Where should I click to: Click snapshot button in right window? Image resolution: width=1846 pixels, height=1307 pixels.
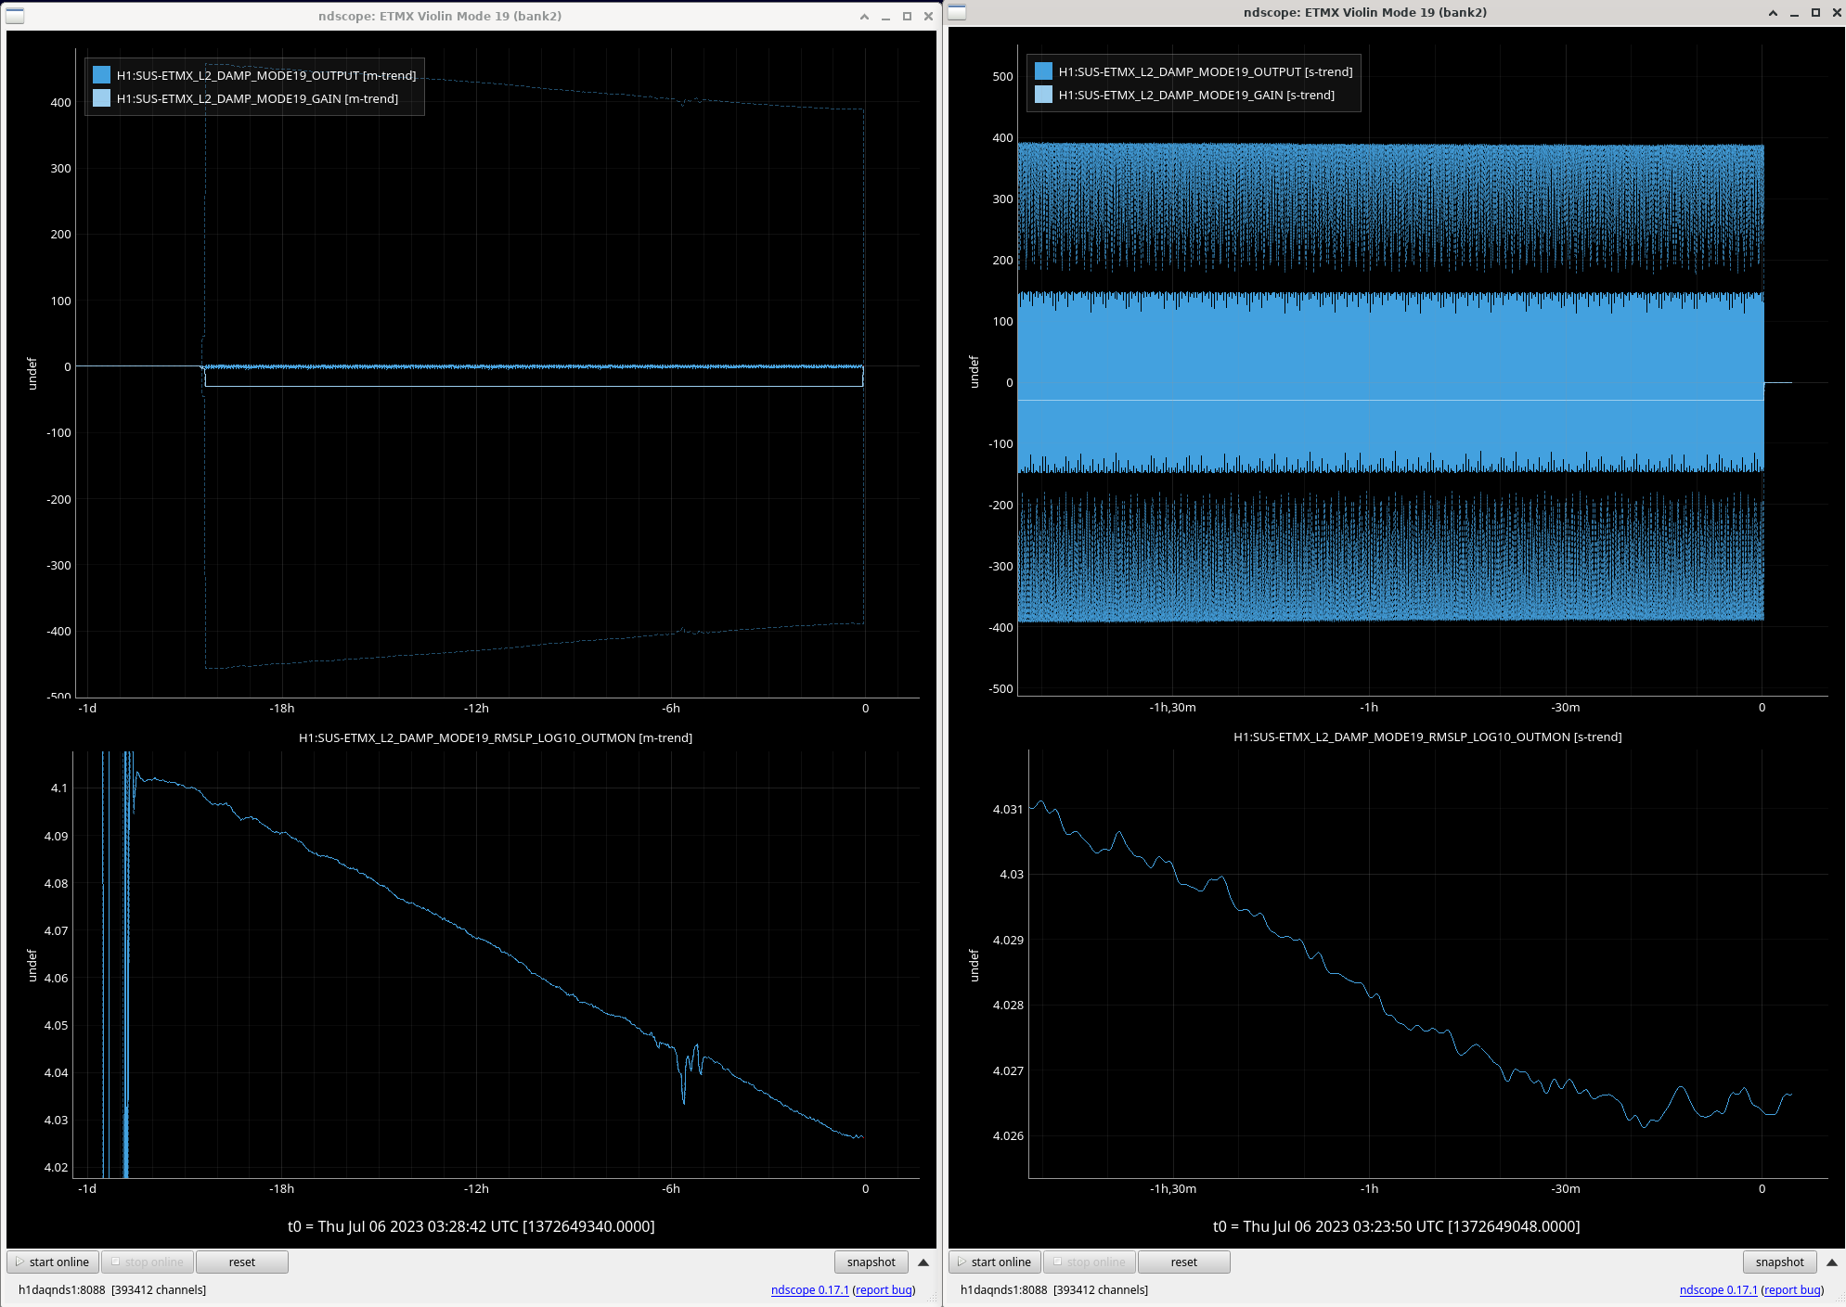(1779, 1262)
